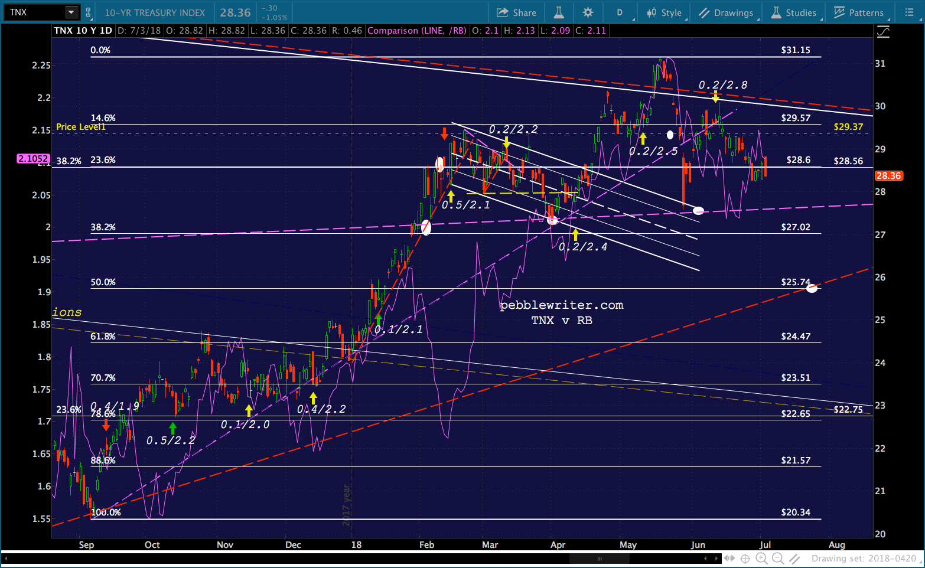Screen dimensions: 925x568
Task: Click the $22.75 price label
Action: pos(848,410)
